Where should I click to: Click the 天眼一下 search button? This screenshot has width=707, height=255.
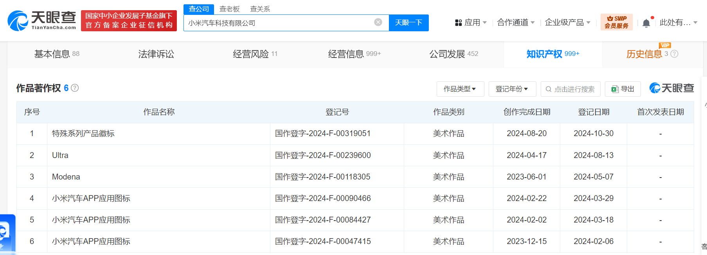409,23
